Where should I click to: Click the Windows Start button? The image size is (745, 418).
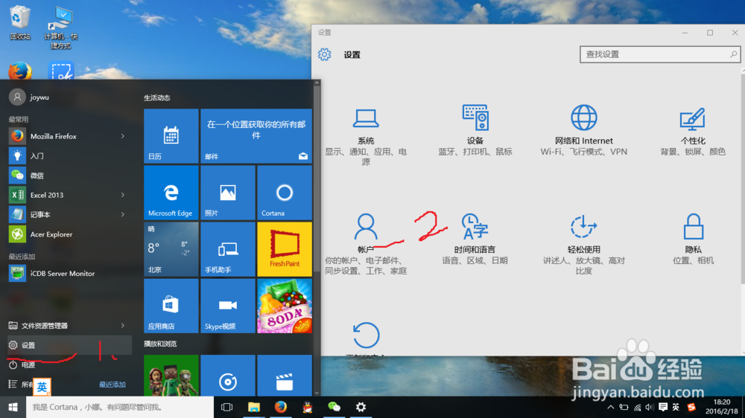(13, 407)
